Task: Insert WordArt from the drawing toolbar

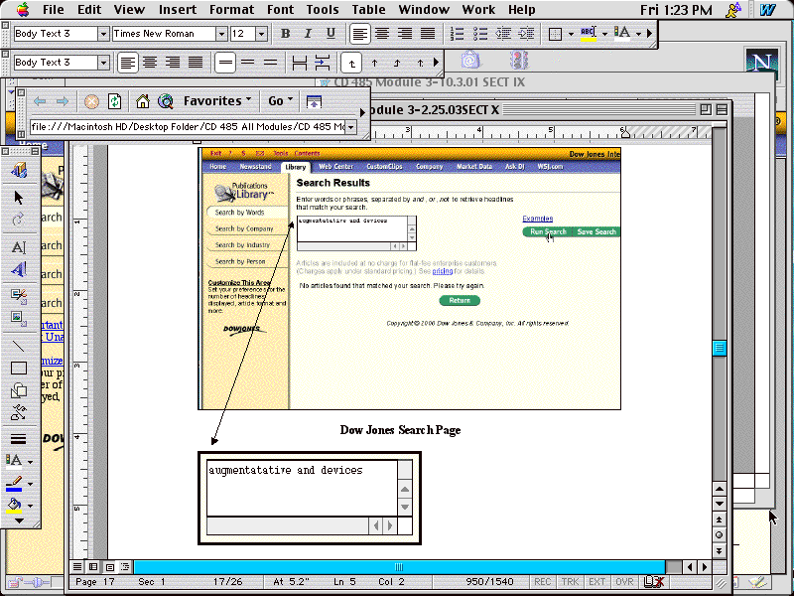Action: click(19, 269)
